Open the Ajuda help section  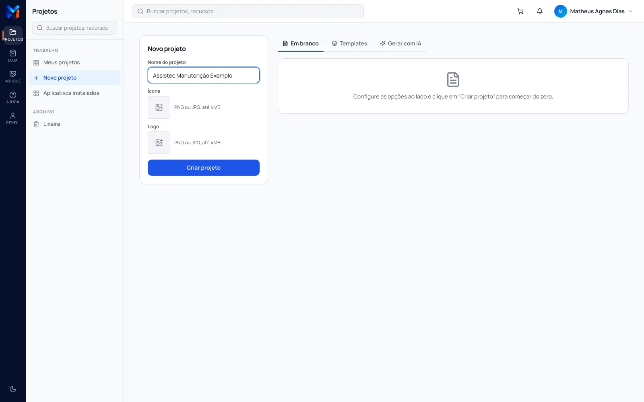[13, 98]
